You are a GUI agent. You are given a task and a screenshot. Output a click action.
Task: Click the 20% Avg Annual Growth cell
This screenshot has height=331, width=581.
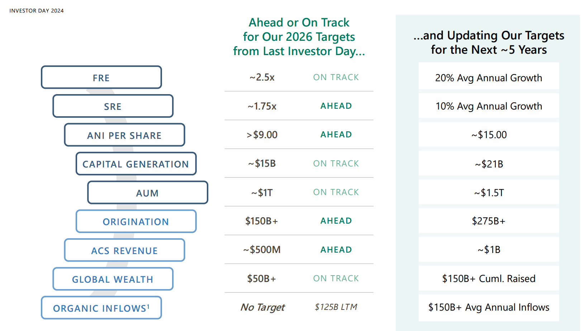point(489,78)
